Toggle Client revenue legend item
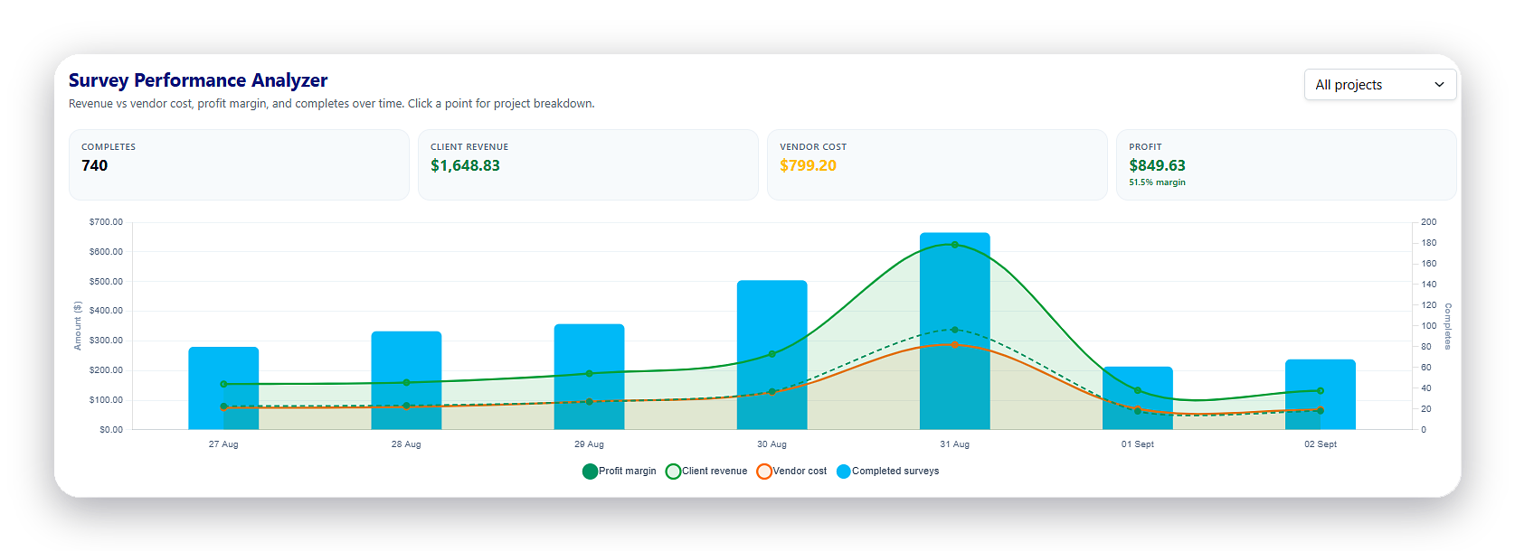This screenshot has height=551, width=1515. point(706,472)
